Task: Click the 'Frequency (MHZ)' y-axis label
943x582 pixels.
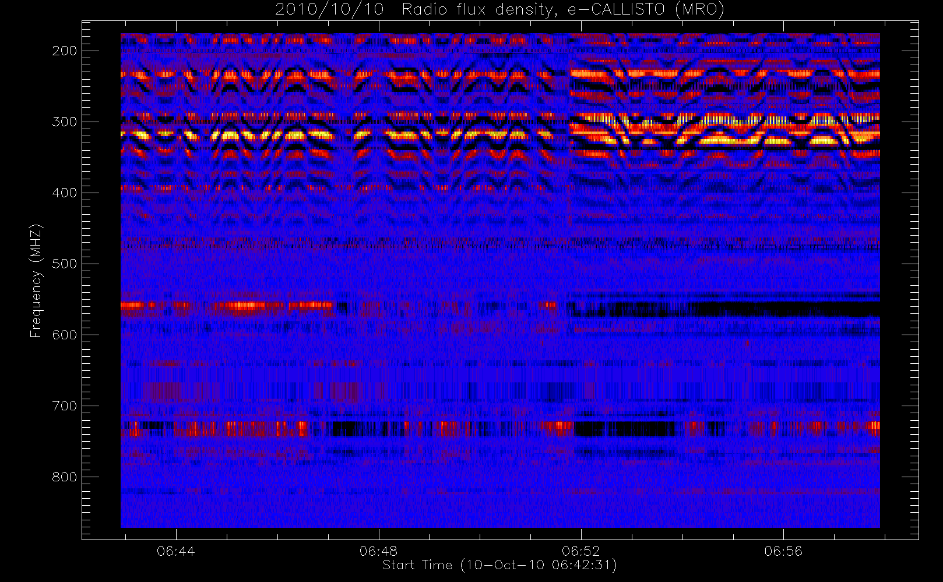Action: [36, 281]
